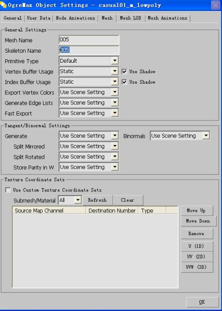
Task: Add a UV (2D) coordinate set
Action: click(197, 256)
